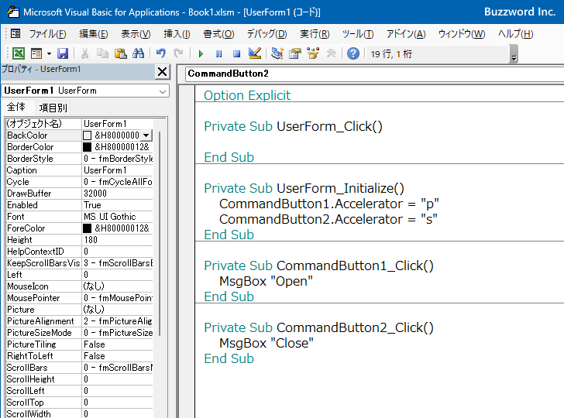Open the BackColor value dropdown arrow

pos(146,135)
